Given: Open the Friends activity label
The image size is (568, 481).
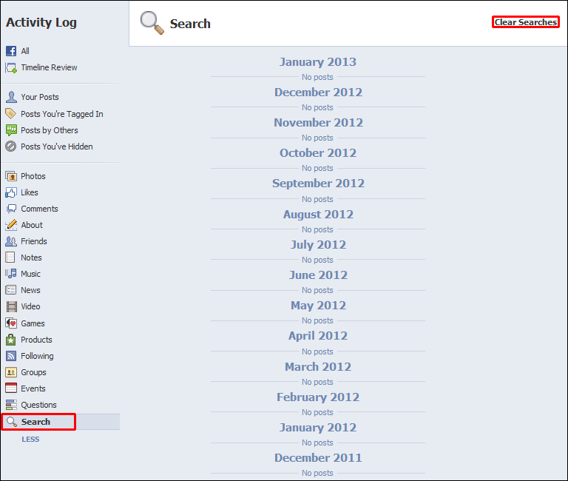Looking at the screenshot, I should tap(34, 241).
